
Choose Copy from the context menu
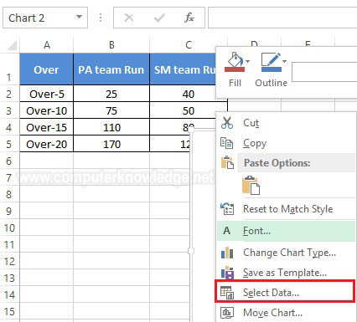(286, 143)
